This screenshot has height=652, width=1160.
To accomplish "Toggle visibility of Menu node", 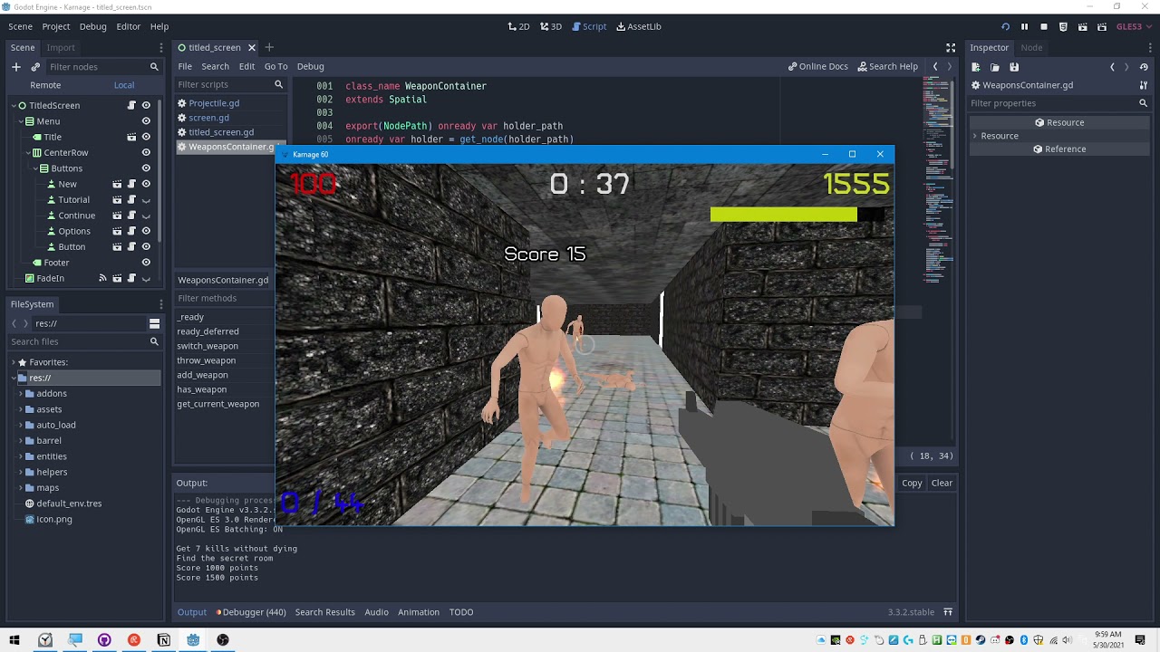I will pos(146,121).
